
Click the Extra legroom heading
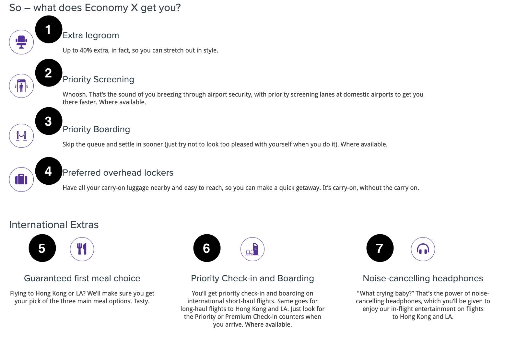tap(91, 35)
